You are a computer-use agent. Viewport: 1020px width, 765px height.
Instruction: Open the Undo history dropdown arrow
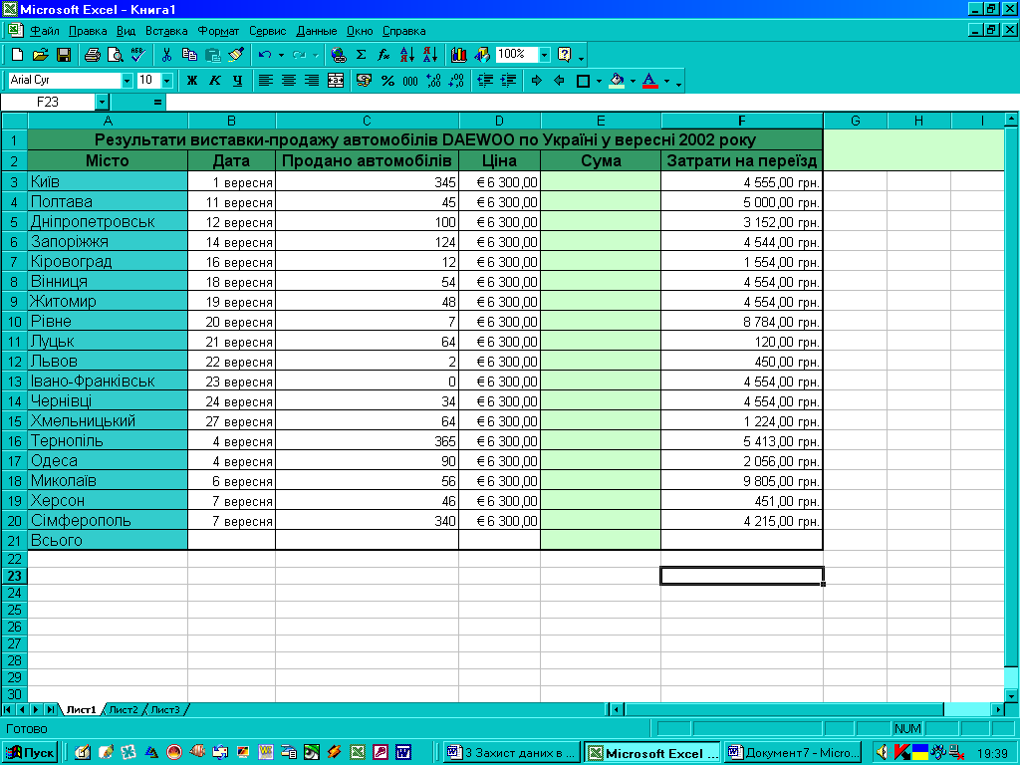point(281,56)
